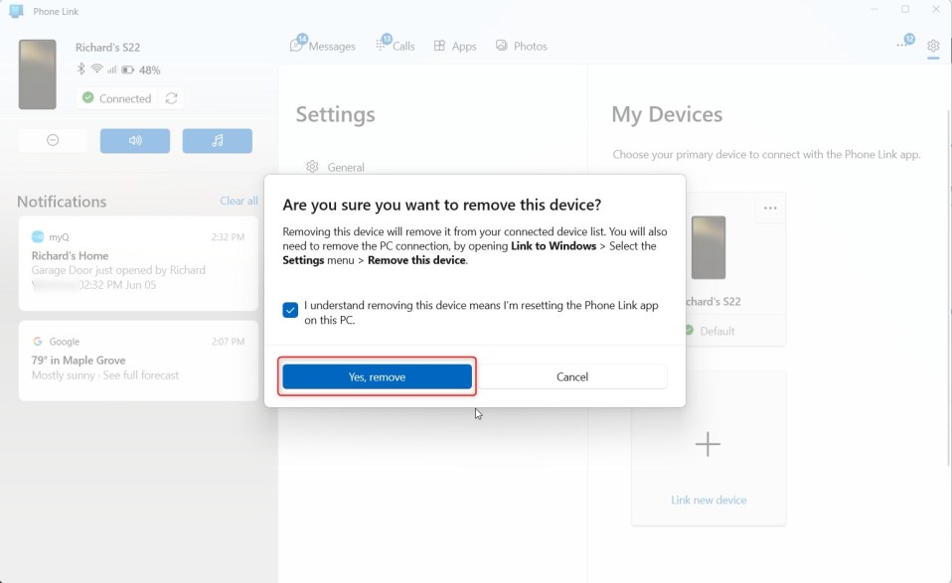Confirm with the Yes, remove button
The image size is (952, 583).
click(377, 376)
